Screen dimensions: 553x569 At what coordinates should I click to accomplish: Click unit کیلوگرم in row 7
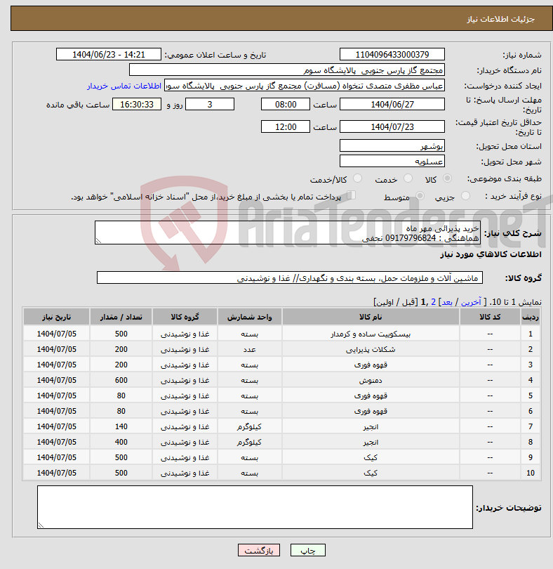250,427
